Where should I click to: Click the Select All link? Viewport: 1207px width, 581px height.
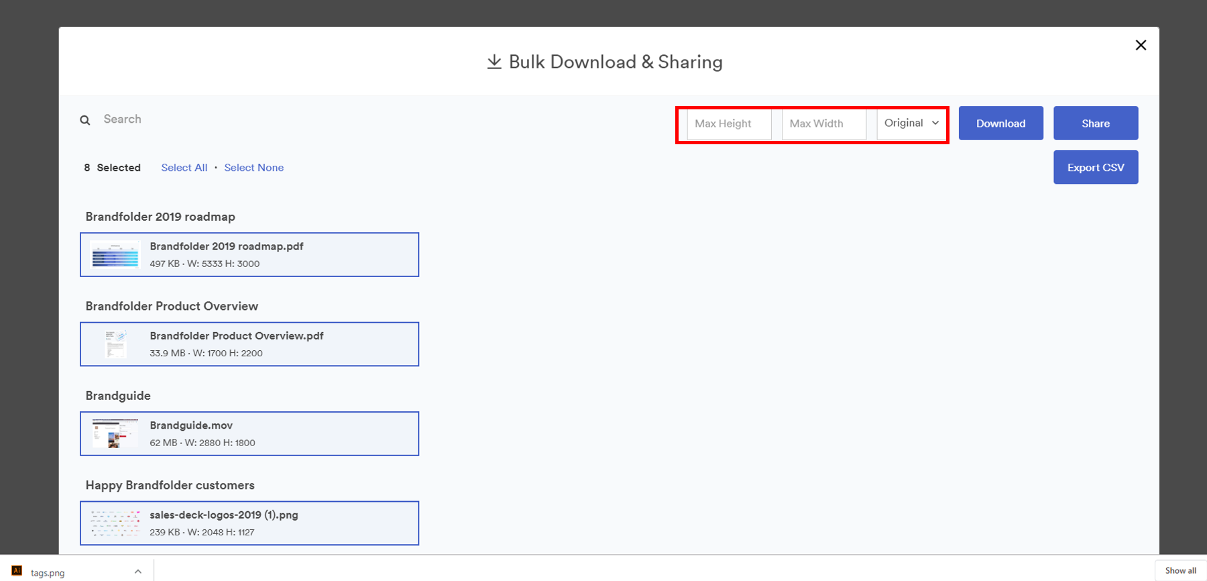pyautogui.click(x=184, y=168)
